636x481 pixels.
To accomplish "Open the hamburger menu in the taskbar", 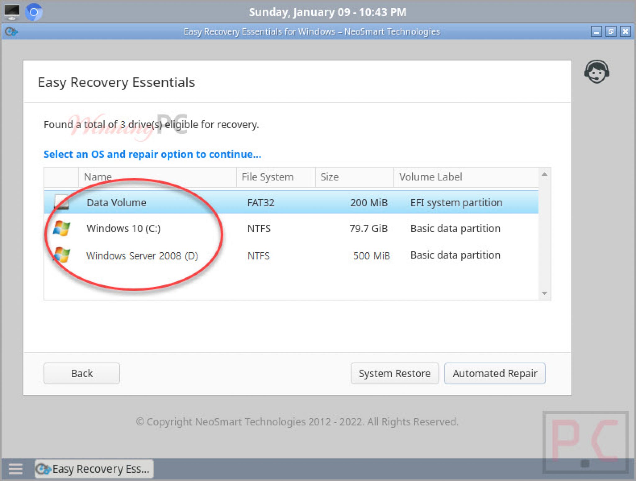I will point(15,469).
